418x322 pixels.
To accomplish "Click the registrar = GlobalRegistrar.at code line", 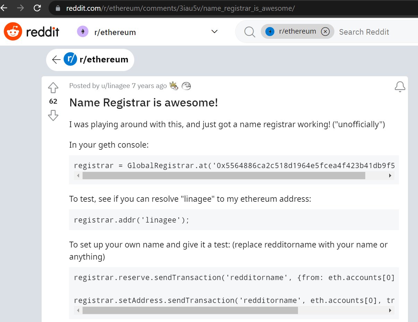I will [x=234, y=166].
